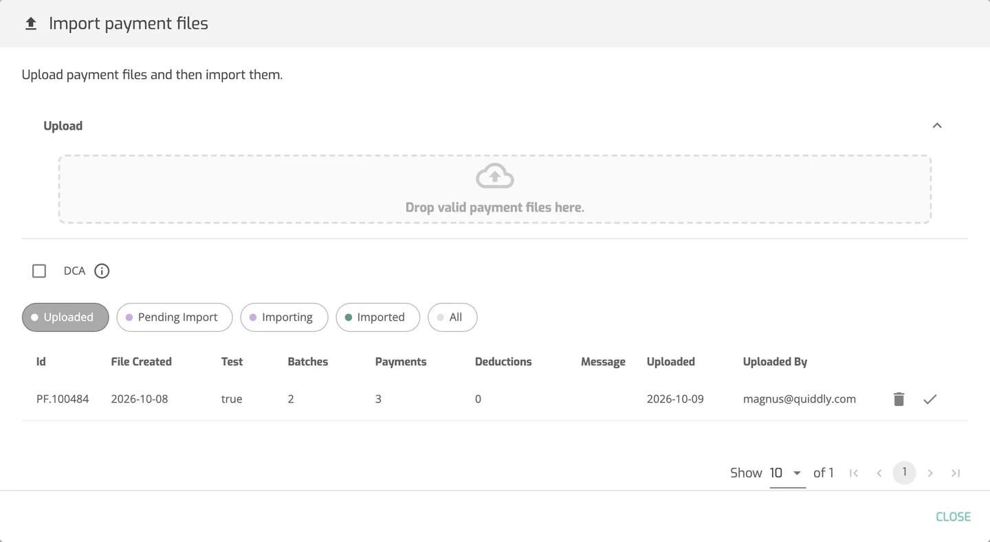This screenshot has height=542, width=990.
Task: Click the upload icon beside Import payment files
Action: pos(31,24)
